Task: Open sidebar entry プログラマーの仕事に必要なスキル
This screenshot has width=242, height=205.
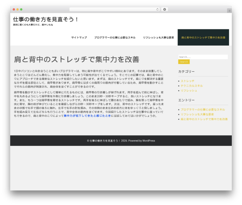Action: (x=203, y=110)
